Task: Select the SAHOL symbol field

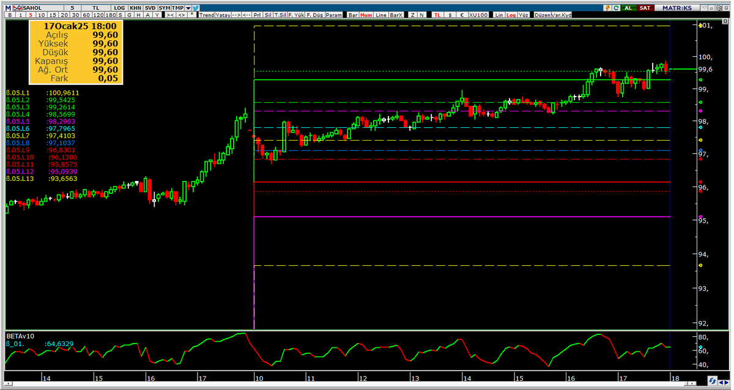Action: click(43, 8)
